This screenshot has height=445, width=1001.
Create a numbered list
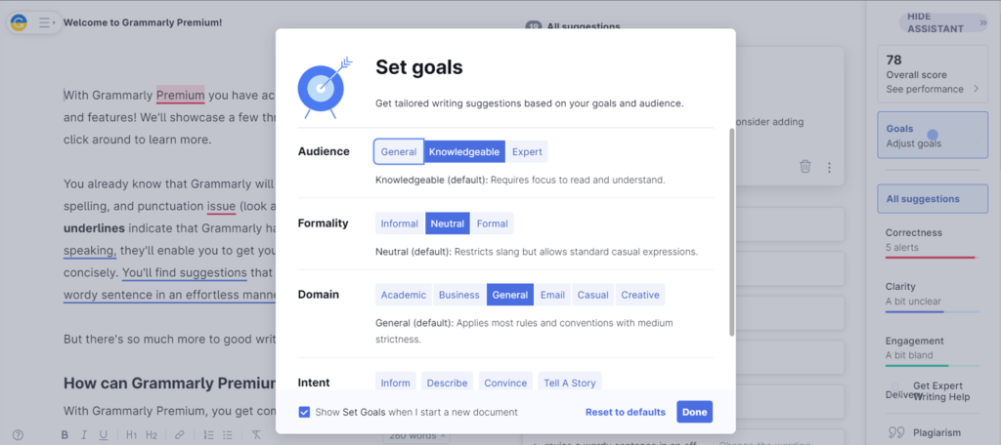coord(208,435)
